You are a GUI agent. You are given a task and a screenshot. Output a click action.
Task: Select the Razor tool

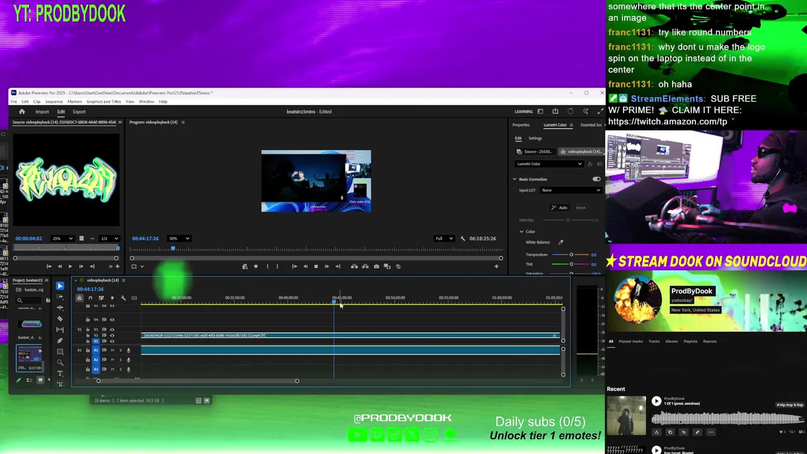point(60,318)
